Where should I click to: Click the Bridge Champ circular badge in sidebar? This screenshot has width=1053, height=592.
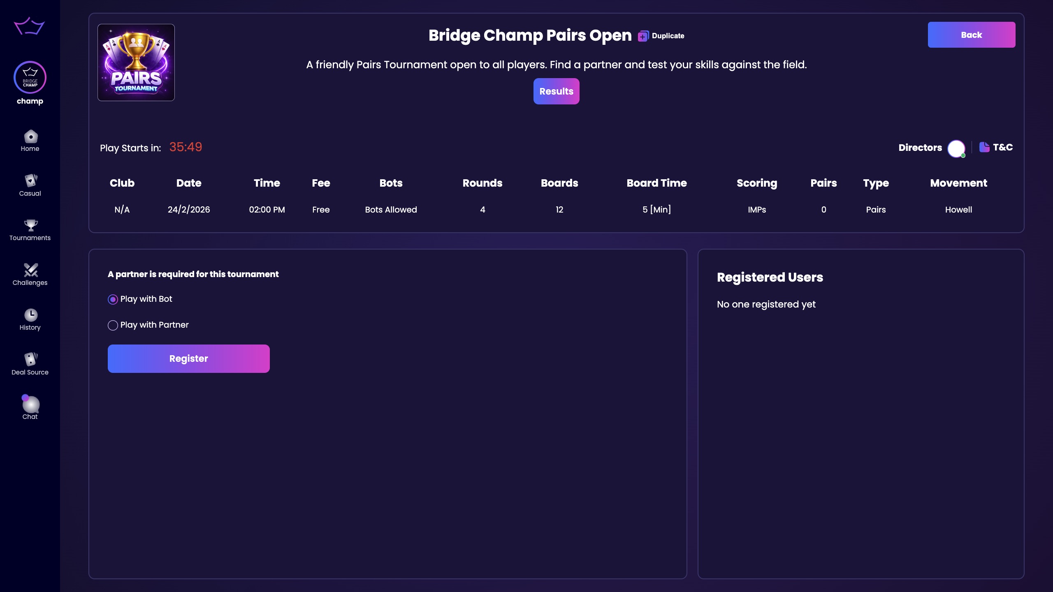(30, 77)
